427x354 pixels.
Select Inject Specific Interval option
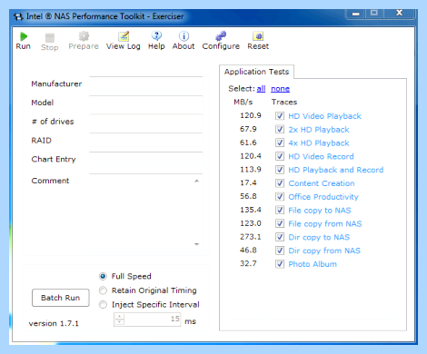point(103,304)
